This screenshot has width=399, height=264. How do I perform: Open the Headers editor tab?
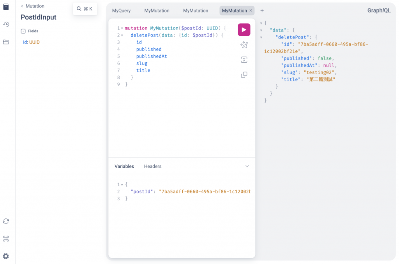pos(153,166)
